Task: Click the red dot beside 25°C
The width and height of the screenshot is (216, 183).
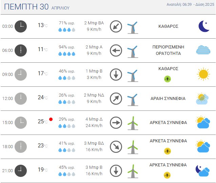Action: 51,119
